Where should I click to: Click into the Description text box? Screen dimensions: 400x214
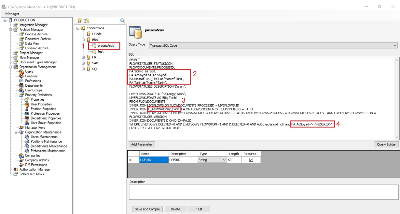[264, 192]
